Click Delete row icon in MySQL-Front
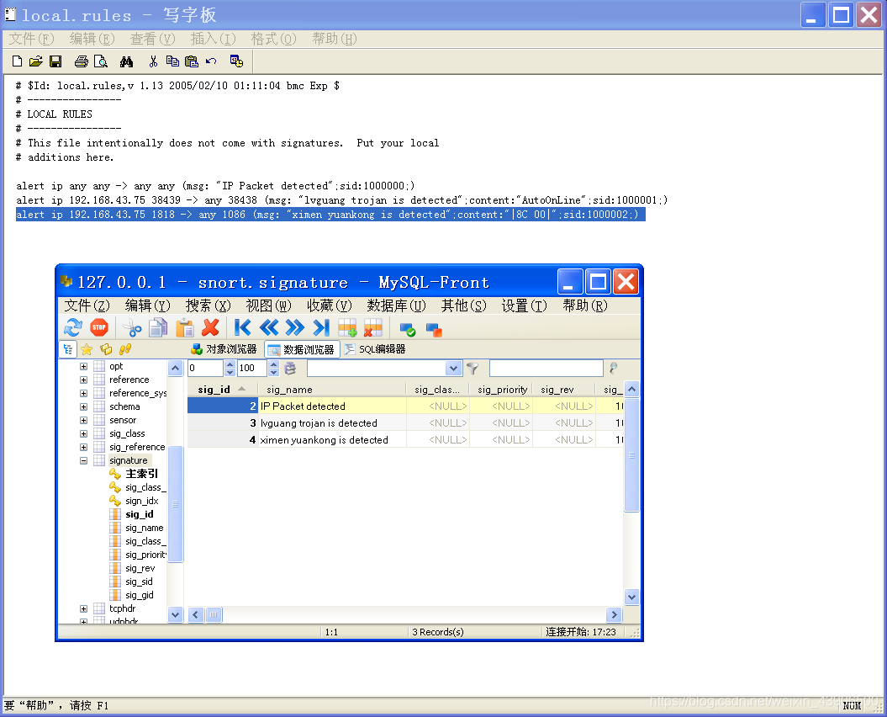887x717 pixels. [373, 327]
